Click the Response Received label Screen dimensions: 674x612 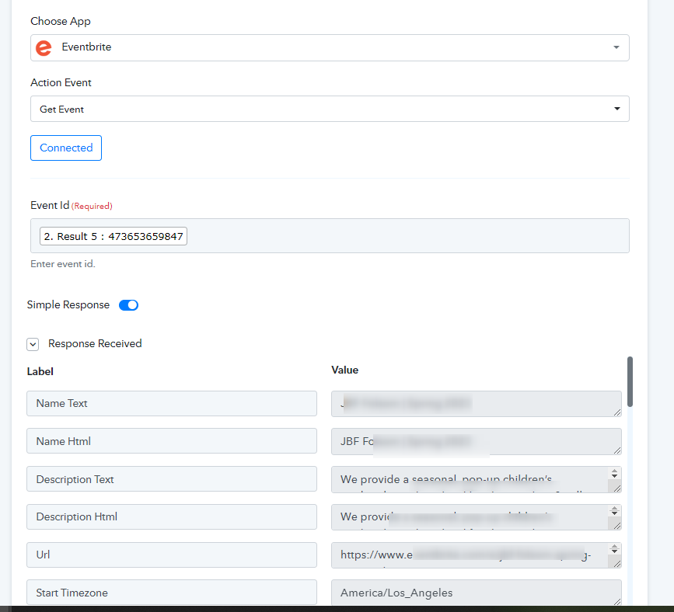(x=95, y=343)
